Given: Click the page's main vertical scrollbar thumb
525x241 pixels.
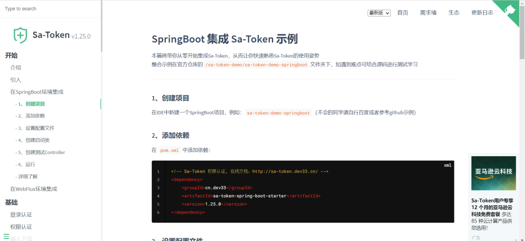Looking at the screenshot, I should tap(522, 32).
